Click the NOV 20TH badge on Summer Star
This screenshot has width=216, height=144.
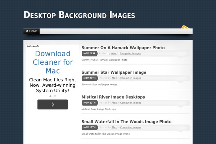click(90, 78)
